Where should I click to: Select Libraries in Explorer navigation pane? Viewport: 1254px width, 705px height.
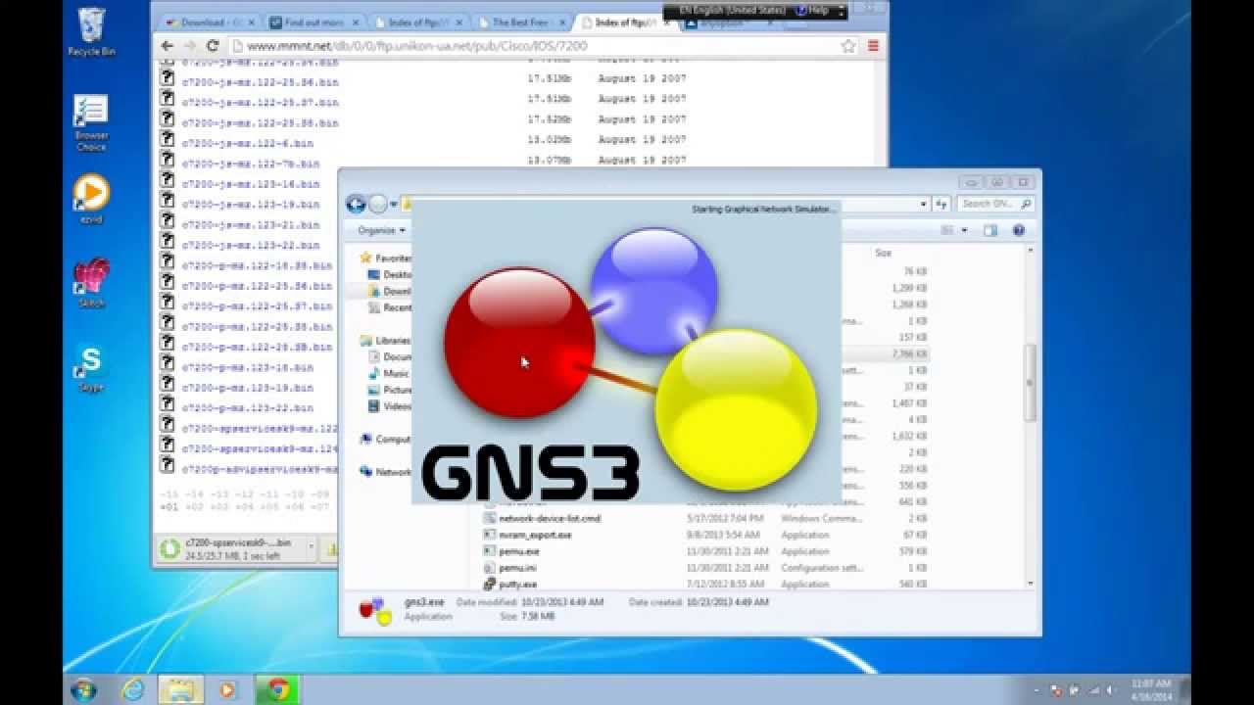coord(386,341)
